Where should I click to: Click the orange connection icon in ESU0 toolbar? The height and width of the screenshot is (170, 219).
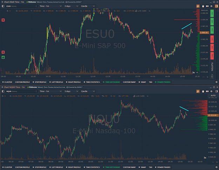click(x=198, y=6)
